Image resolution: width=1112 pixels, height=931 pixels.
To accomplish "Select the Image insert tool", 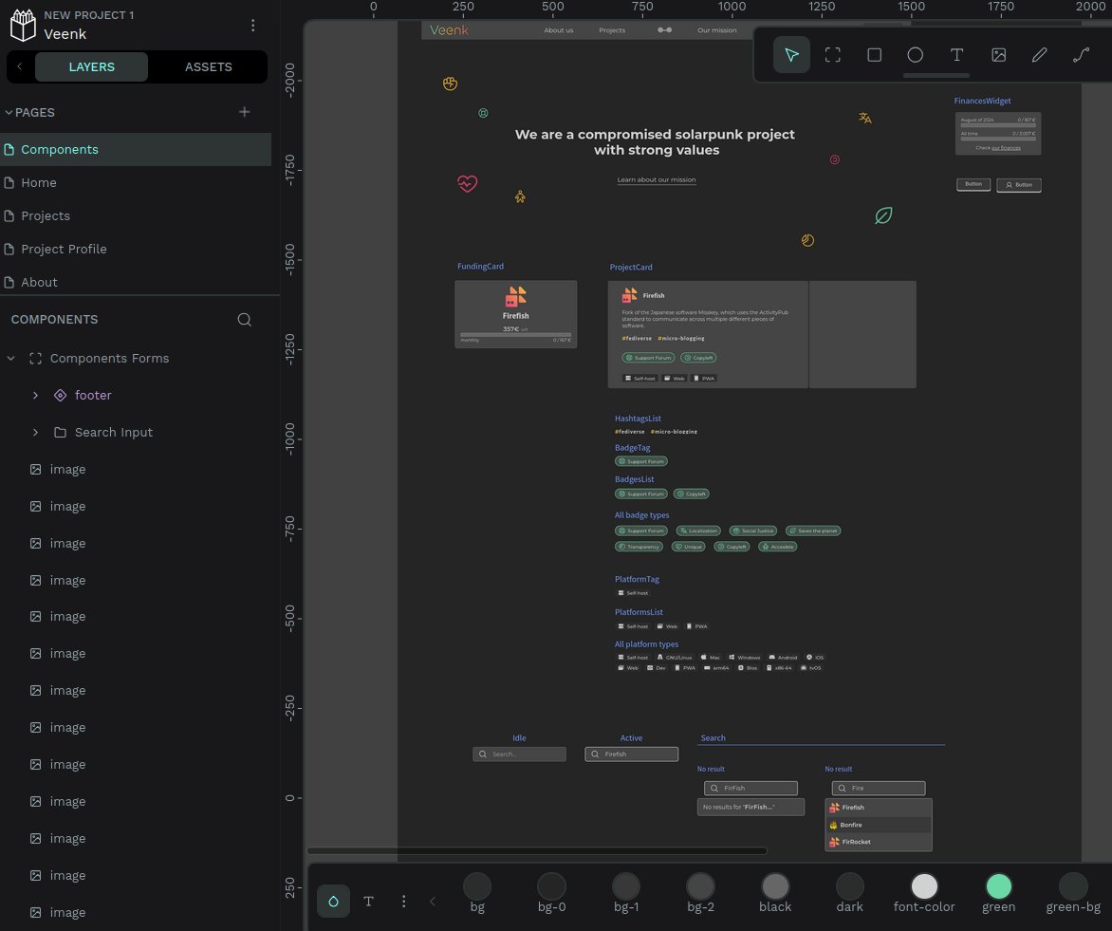I will [x=998, y=55].
